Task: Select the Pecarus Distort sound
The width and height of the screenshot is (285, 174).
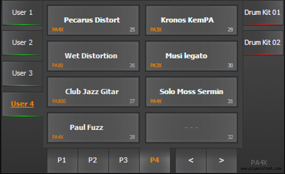Action: coord(93,20)
